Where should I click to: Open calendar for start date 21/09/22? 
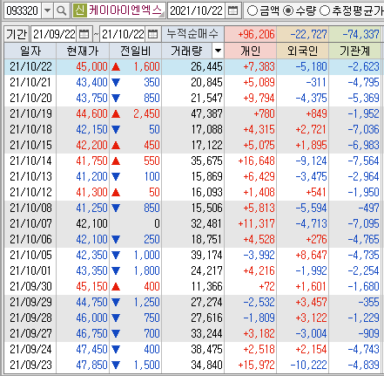click(84, 34)
